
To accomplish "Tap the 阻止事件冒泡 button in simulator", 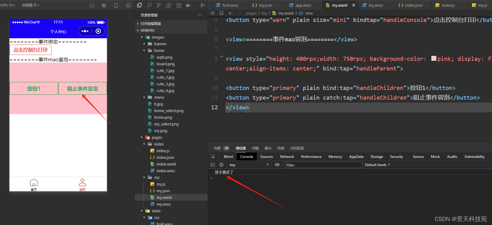I will pos(83,88).
